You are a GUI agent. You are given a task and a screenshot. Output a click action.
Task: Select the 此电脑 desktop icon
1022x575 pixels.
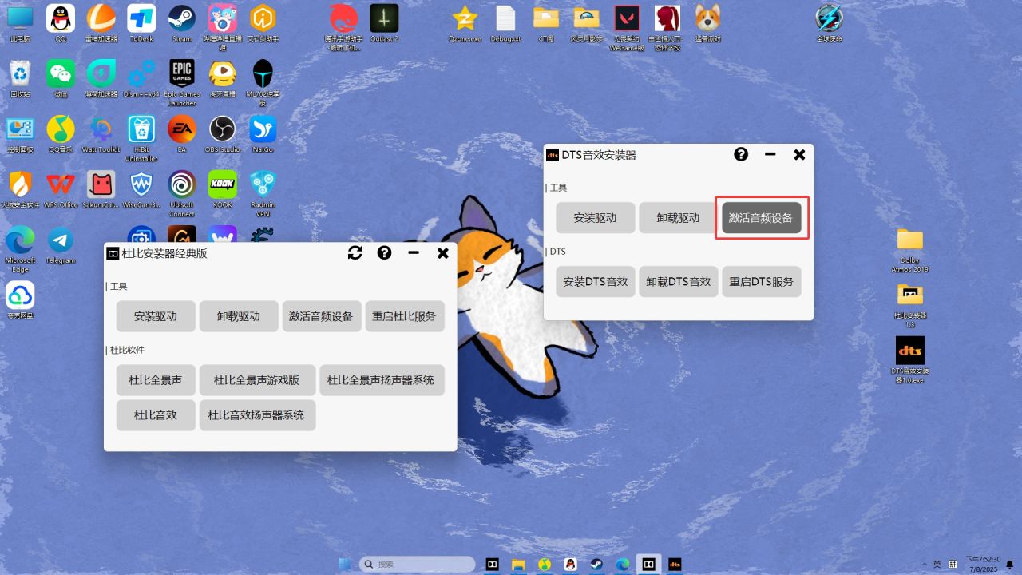point(20,23)
